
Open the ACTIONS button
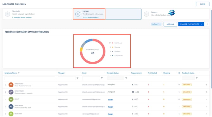click(x=170, y=24)
